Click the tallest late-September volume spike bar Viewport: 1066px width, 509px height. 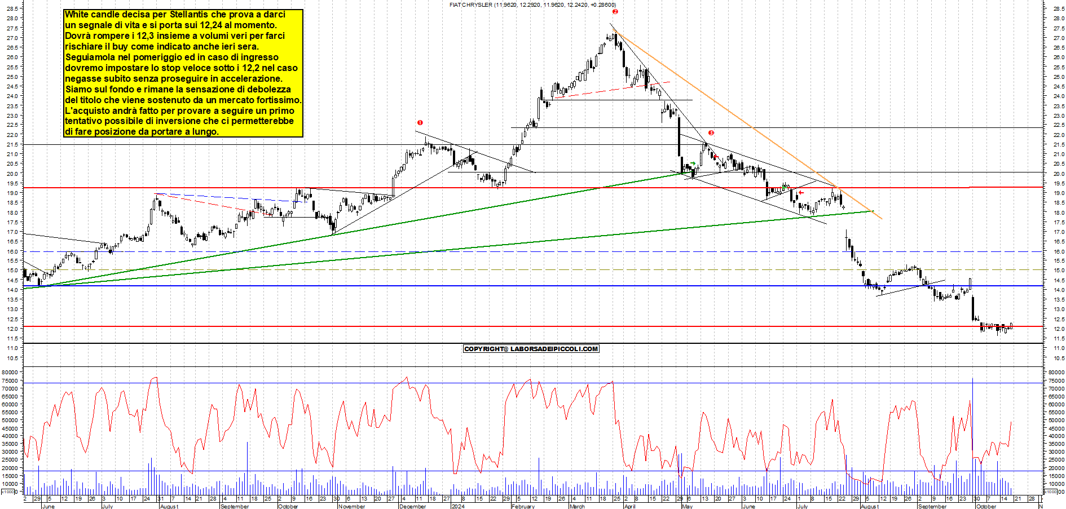tap(972, 436)
